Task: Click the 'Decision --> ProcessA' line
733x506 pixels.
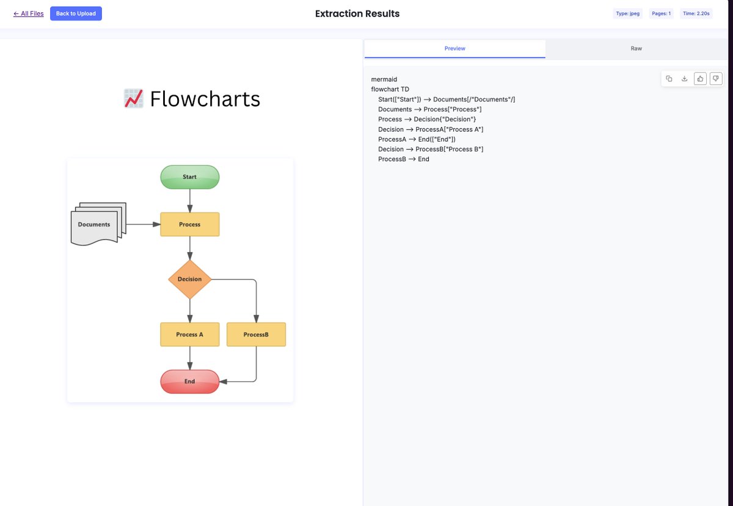Action: coord(431,129)
